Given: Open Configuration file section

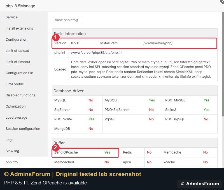Looking at the screenshot, I should click(19, 73).
